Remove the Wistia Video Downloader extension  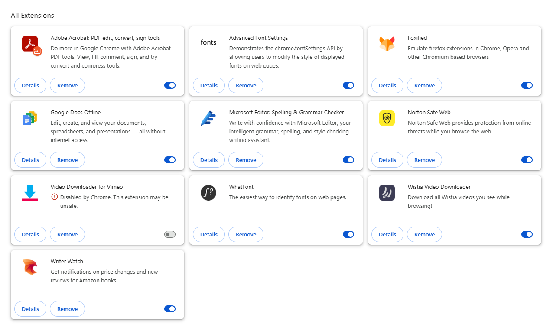point(424,234)
